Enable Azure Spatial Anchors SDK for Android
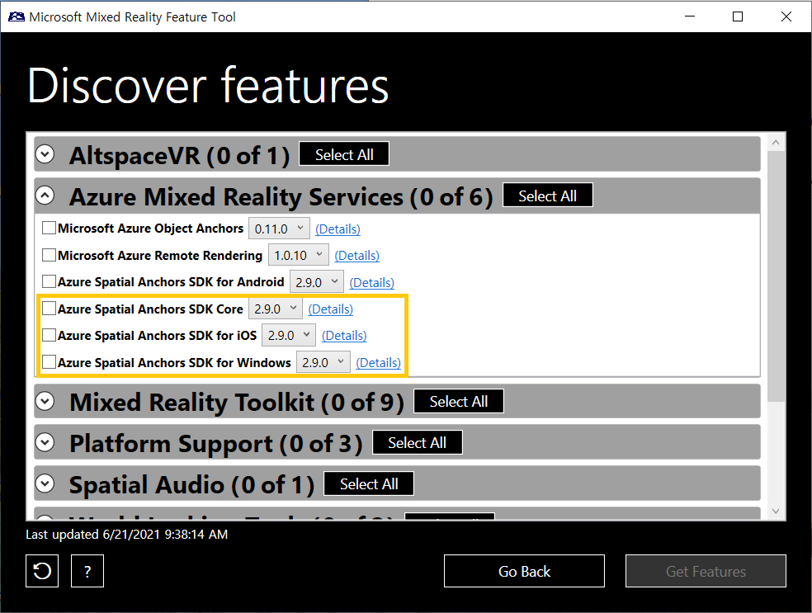Screen dimensions: 812x613 50,281
